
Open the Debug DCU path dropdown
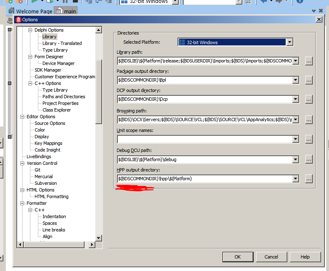click(x=295, y=159)
